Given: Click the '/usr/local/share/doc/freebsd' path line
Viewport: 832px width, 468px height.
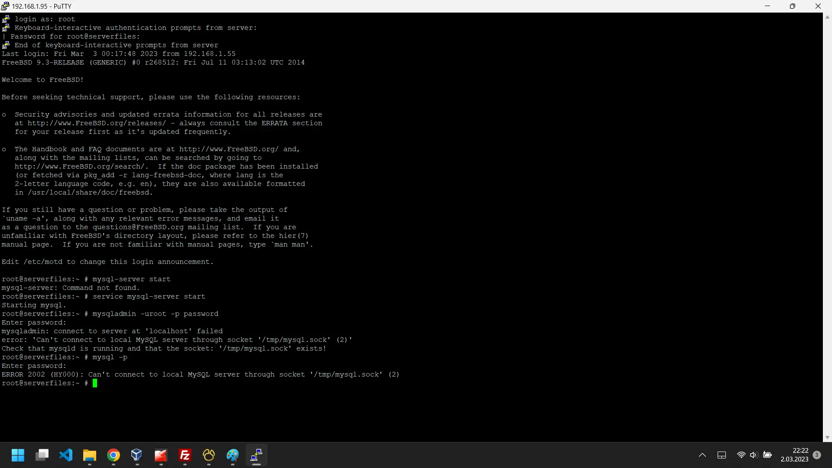Looking at the screenshot, I should (84, 192).
